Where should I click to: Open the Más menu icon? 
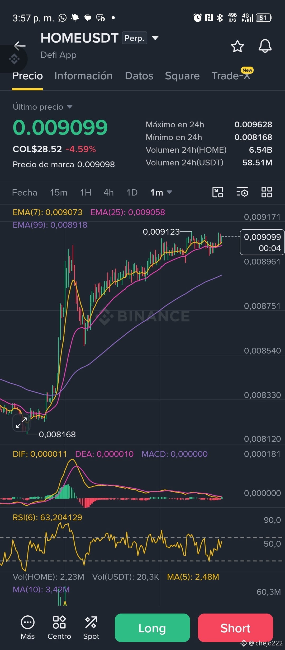pos(28,622)
